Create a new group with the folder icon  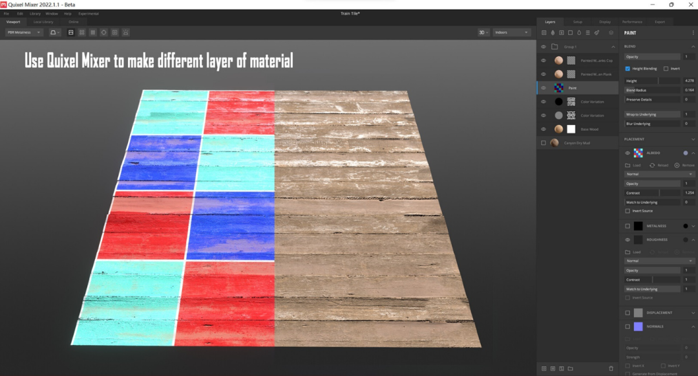(x=570, y=368)
